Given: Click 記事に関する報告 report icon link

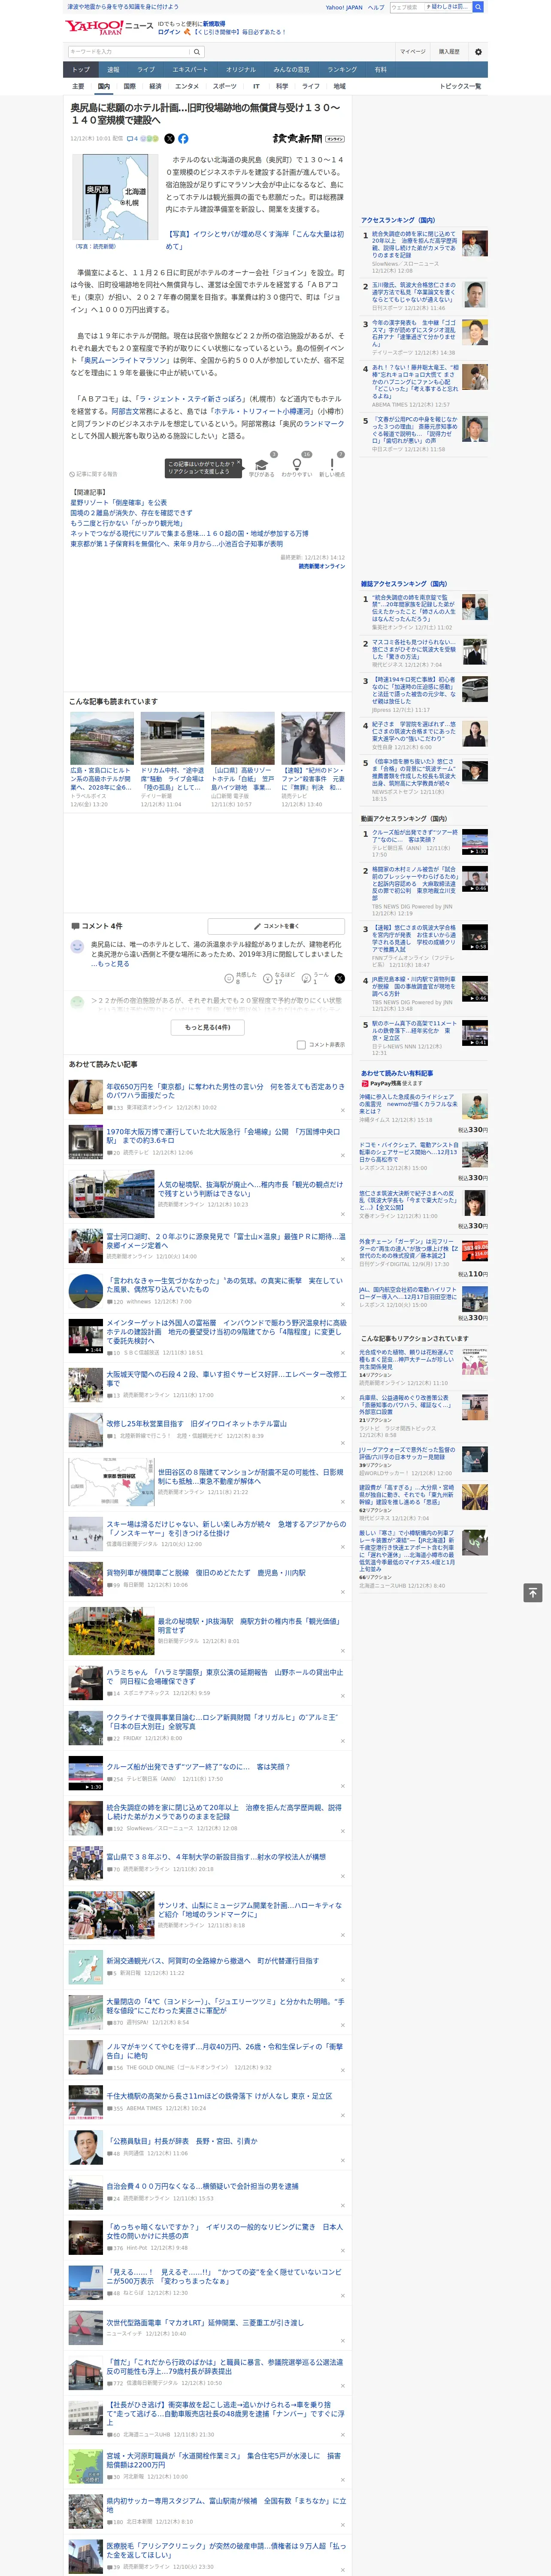Looking at the screenshot, I should (x=93, y=474).
